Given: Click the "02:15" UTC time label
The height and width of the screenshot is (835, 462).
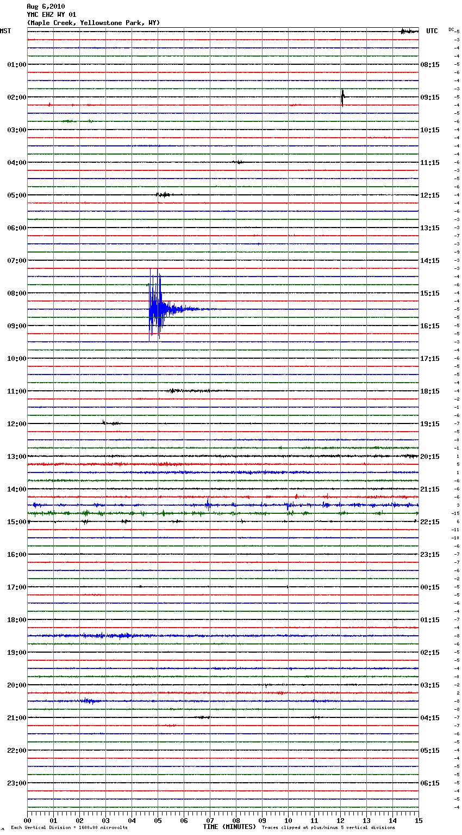Looking at the screenshot, I should coord(430,653).
